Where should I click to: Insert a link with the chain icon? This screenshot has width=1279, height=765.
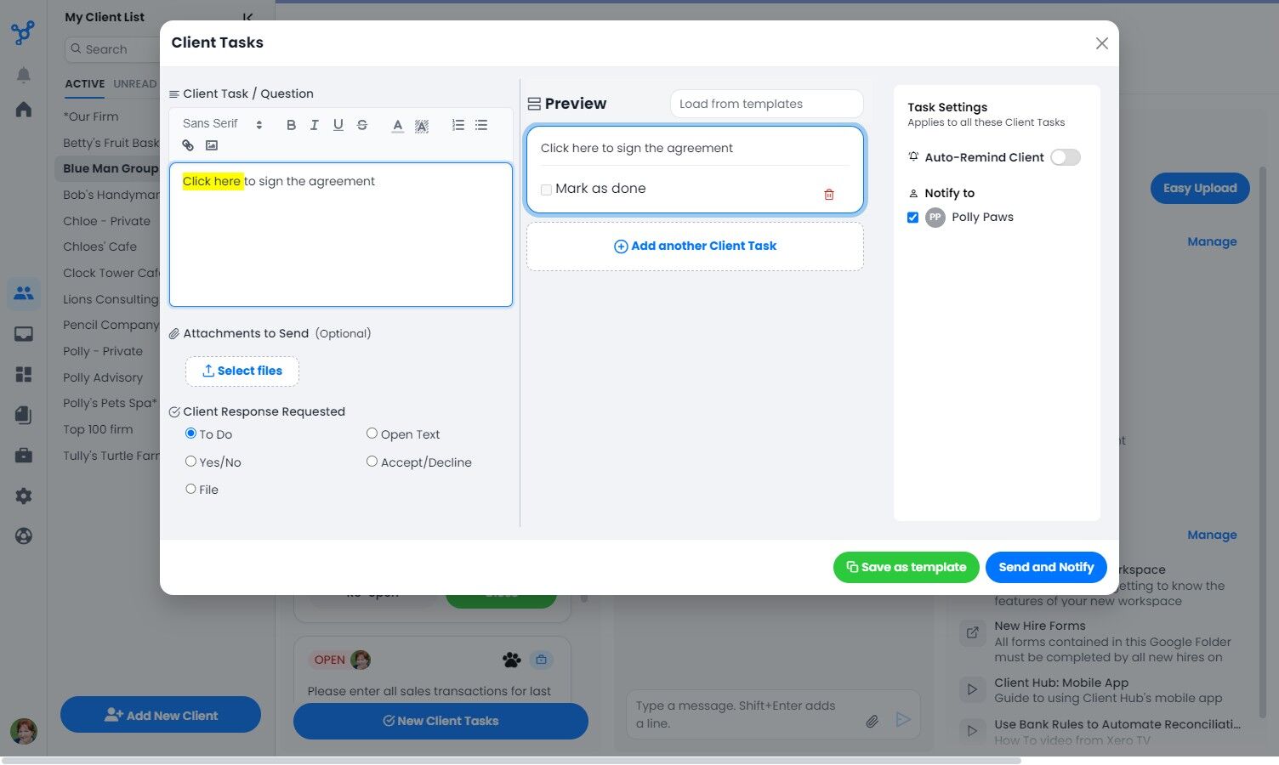[188, 145]
